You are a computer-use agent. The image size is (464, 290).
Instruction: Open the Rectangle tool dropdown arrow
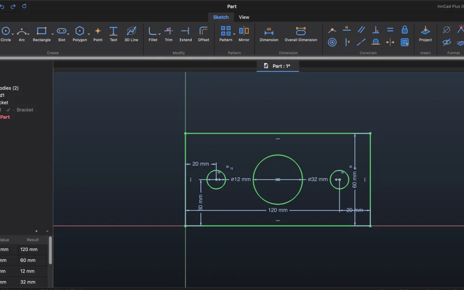(52, 34)
